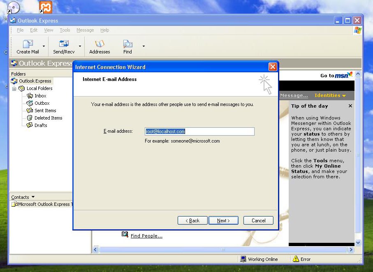Click vertical scrollbar up arrow
Viewport: 373px width, 272px height.
(x=358, y=74)
